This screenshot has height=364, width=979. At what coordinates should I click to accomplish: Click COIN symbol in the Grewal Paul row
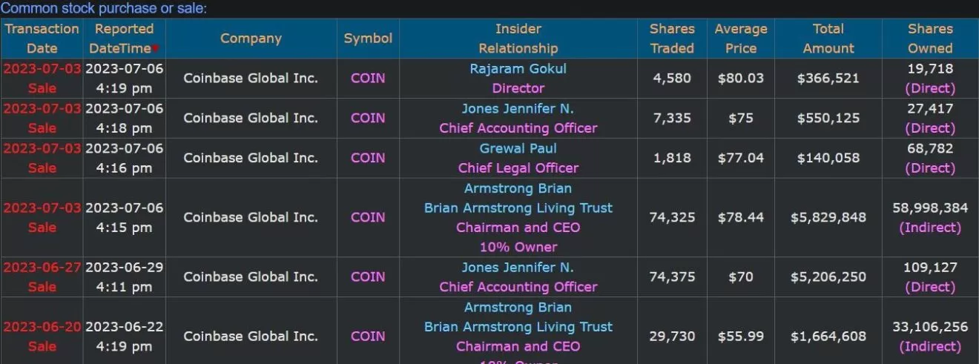(x=368, y=158)
